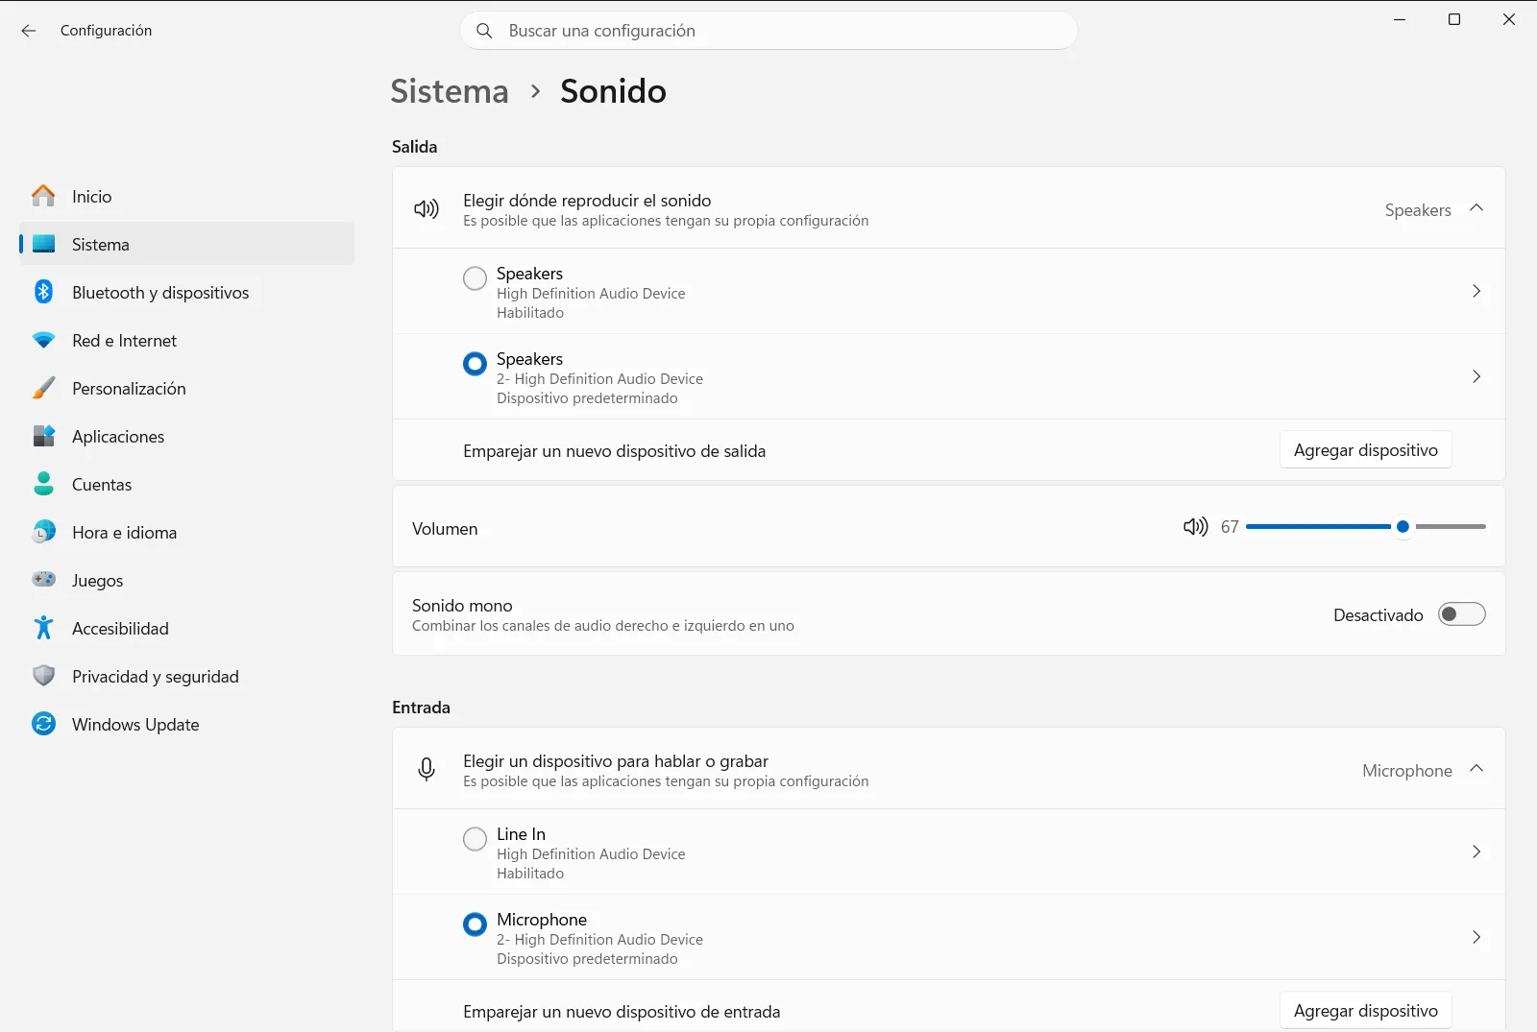Click the Buscar una configuración search field
Screen dimensions: 1537x1032
point(768,31)
